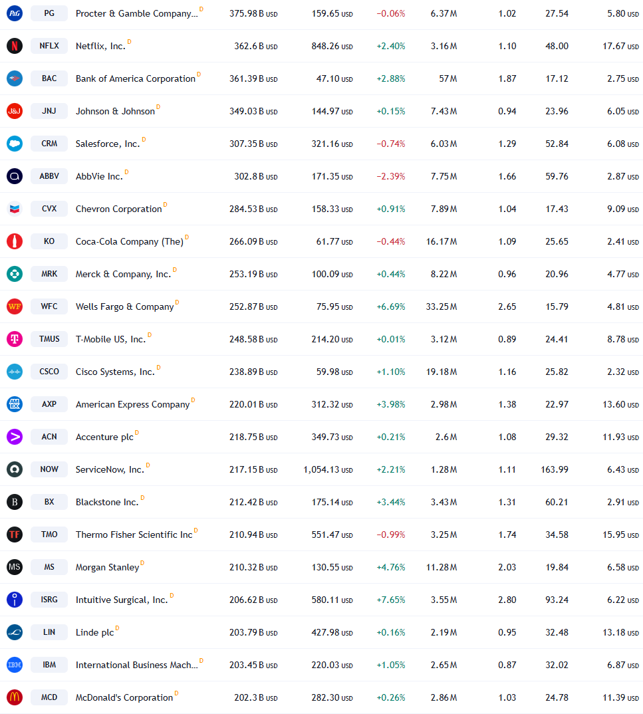643x714 pixels.
Task: Open the Merck & Company, Inc. link
Action: point(124,274)
